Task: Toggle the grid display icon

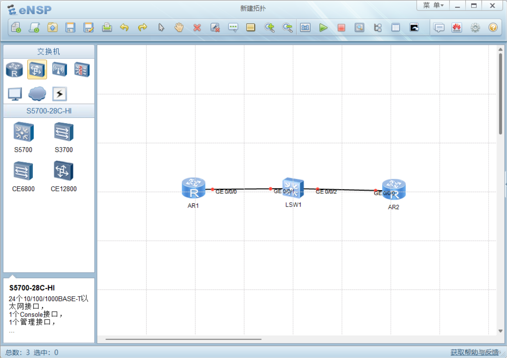Action: (x=396, y=27)
